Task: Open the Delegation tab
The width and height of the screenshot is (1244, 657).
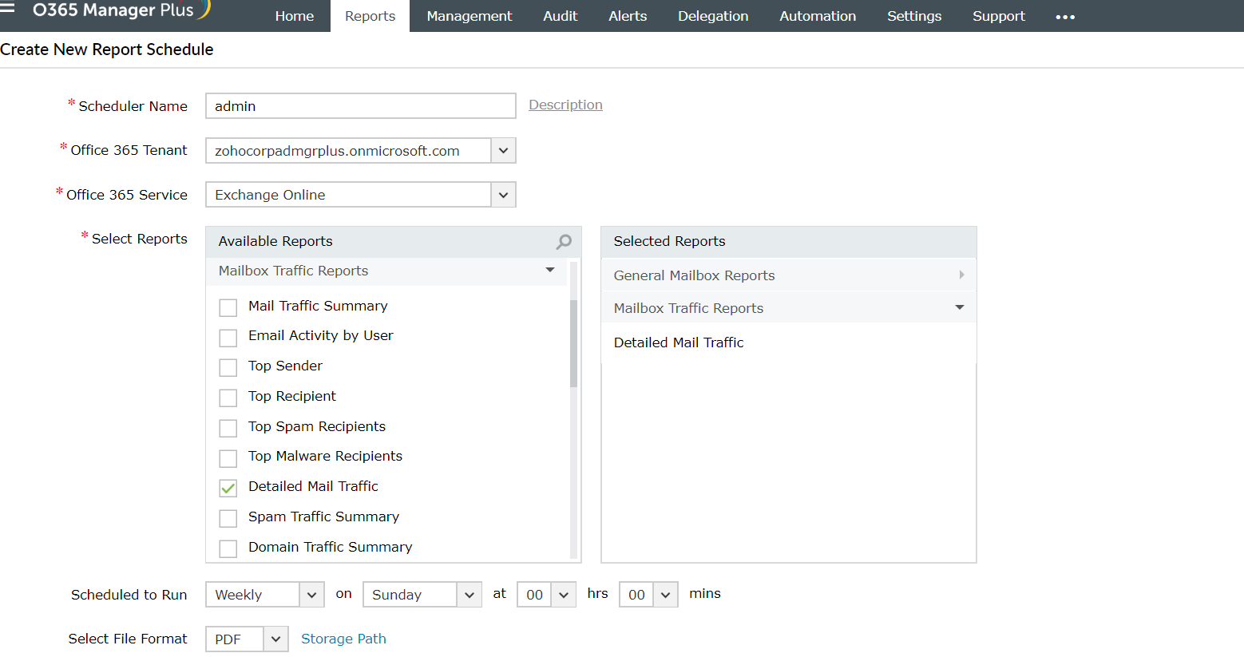Action: point(713,16)
